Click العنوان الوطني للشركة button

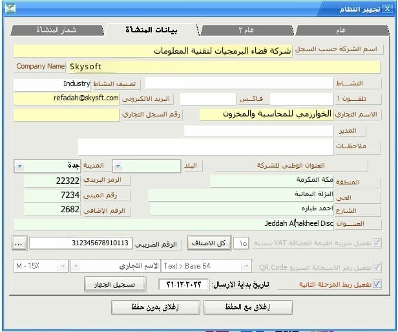291,166
